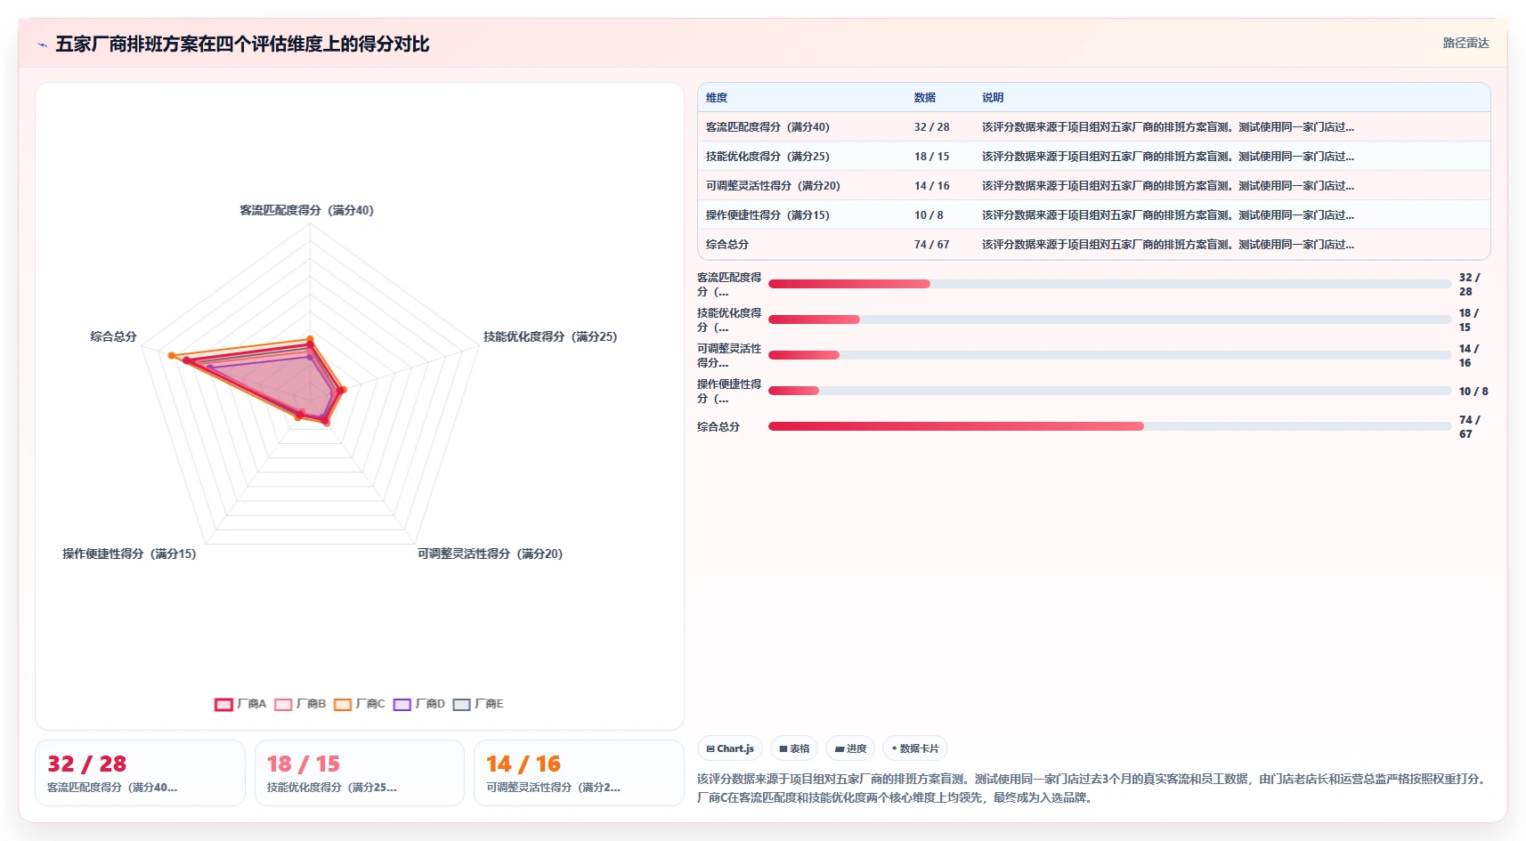This screenshot has width=1526, height=841.
Task: Open the 32 / 28 data card
Action: click(140, 772)
